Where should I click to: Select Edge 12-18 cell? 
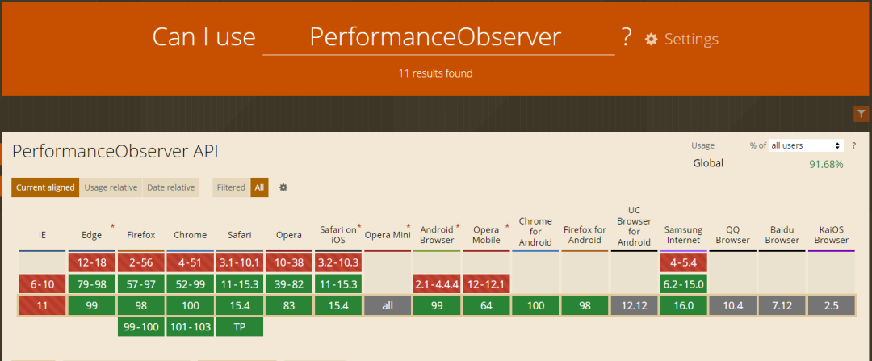[x=92, y=262]
